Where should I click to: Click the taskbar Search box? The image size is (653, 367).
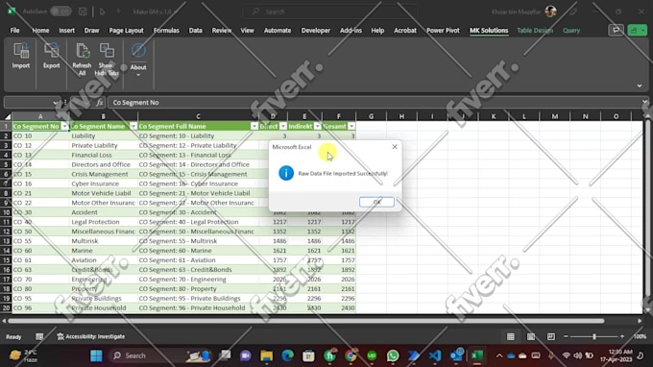point(160,355)
